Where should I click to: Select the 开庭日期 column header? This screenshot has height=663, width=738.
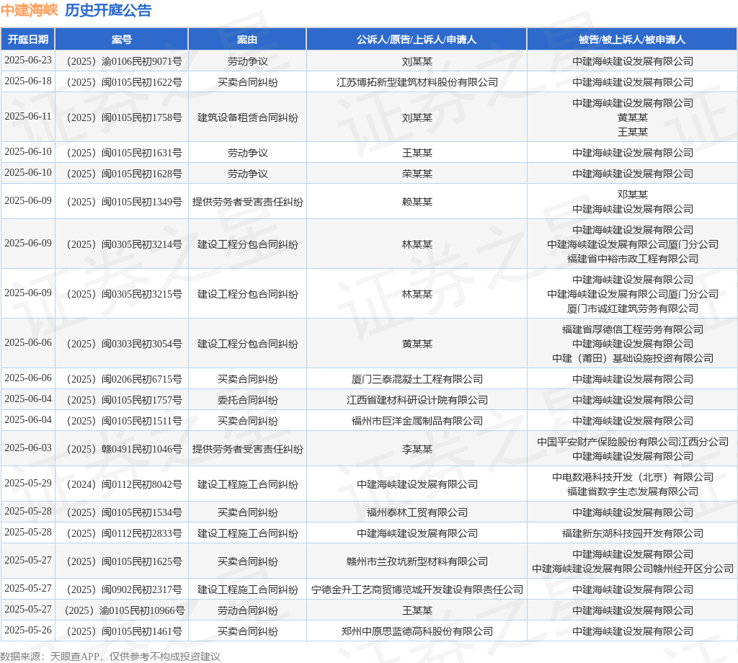[28, 40]
